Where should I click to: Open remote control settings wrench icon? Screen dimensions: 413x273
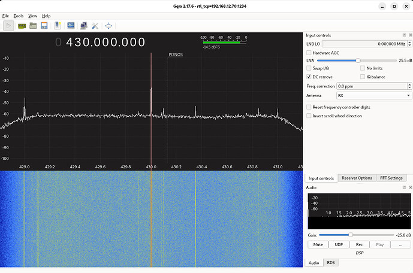(95, 26)
